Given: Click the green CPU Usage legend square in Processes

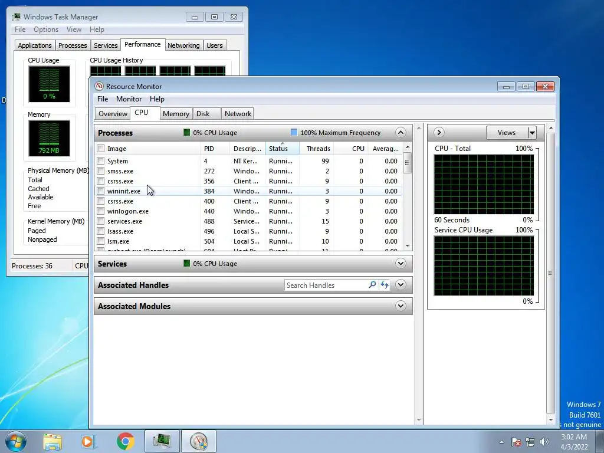Looking at the screenshot, I should (x=187, y=133).
